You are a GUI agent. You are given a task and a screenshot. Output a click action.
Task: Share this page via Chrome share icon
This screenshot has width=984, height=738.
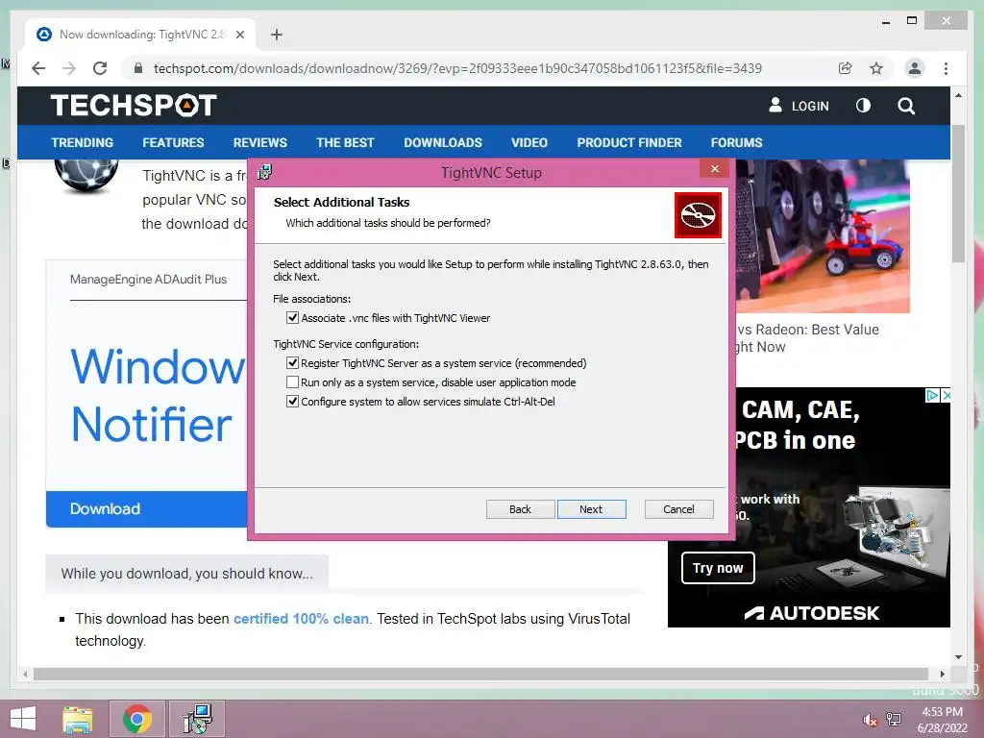coord(846,68)
